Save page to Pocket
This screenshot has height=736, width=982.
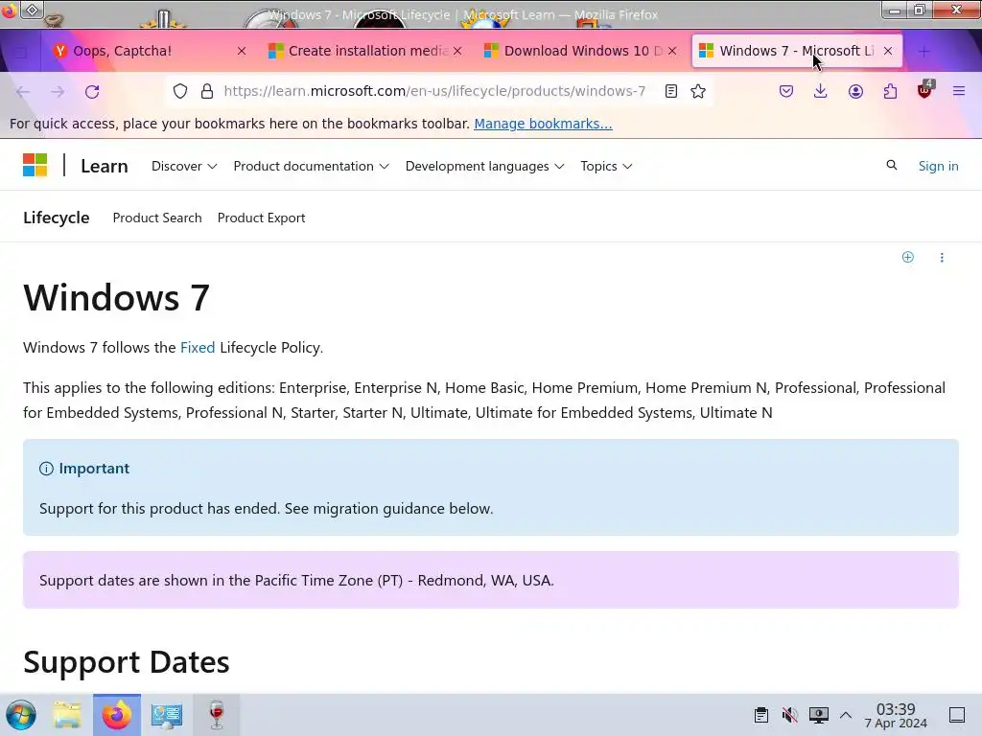[x=786, y=91]
